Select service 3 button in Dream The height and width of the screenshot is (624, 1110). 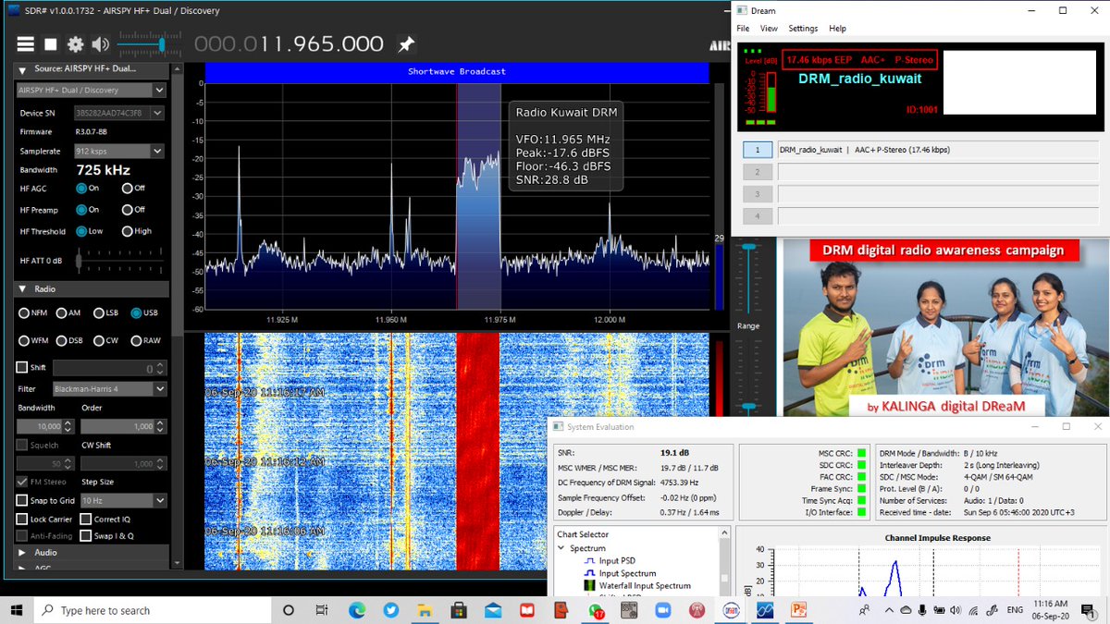pos(757,194)
